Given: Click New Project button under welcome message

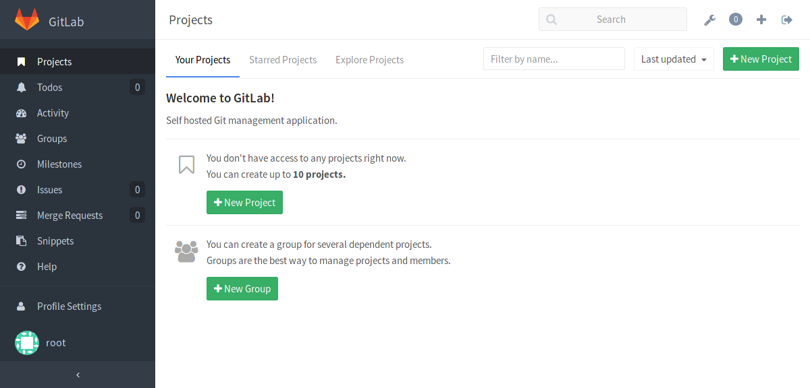Looking at the screenshot, I should tap(244, 202).
